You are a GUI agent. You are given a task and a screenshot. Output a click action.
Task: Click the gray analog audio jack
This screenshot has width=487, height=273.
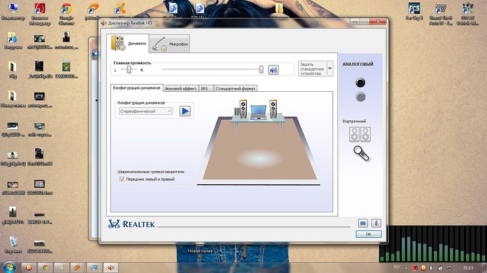[361, 97]
